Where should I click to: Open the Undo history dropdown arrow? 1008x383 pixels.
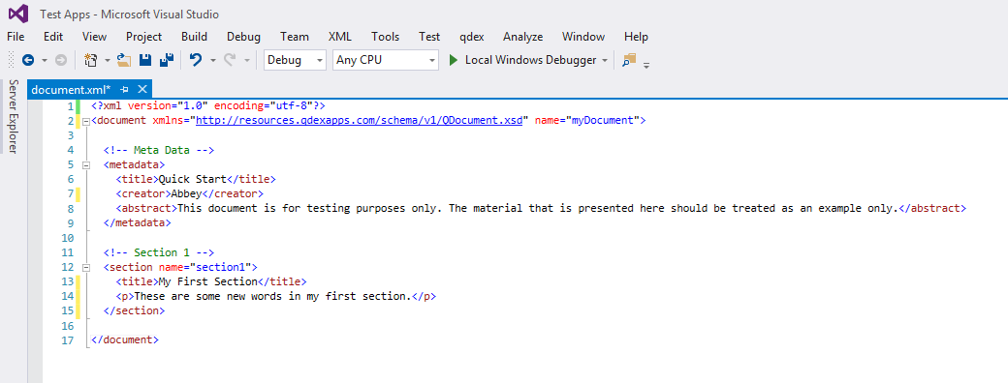coord(213,60)
